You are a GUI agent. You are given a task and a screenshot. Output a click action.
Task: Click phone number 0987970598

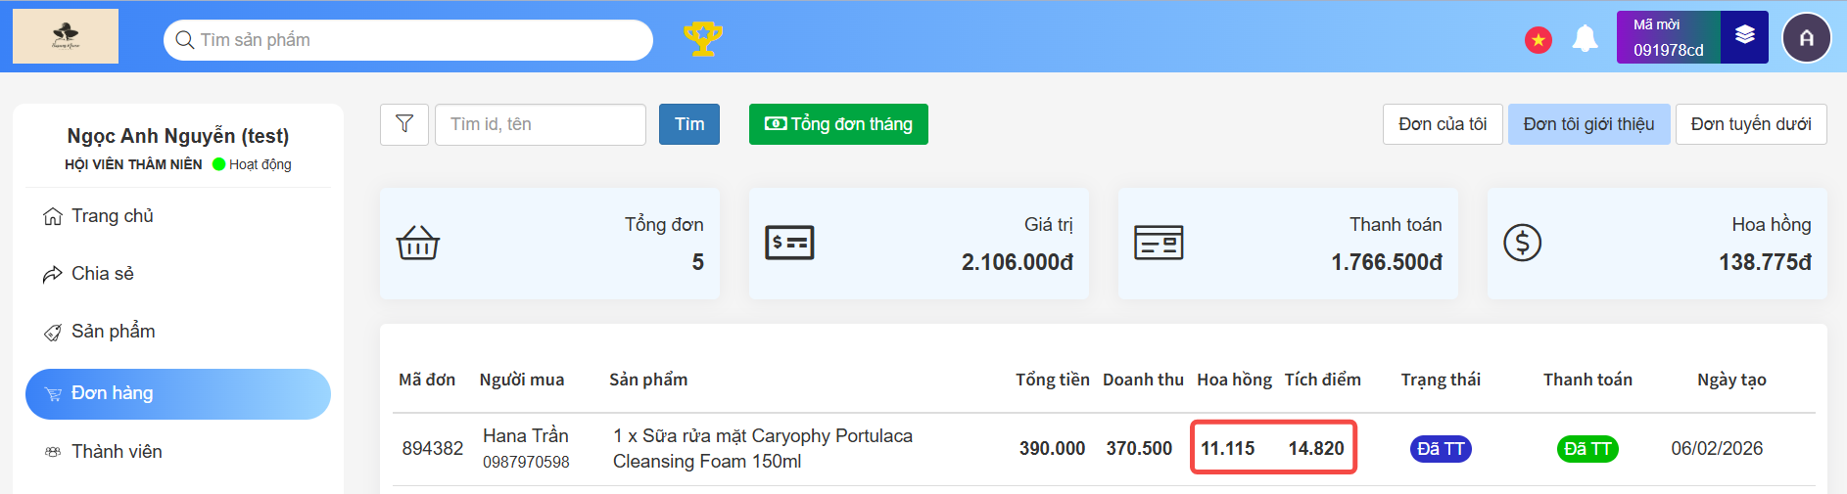[x=526, y=463]
